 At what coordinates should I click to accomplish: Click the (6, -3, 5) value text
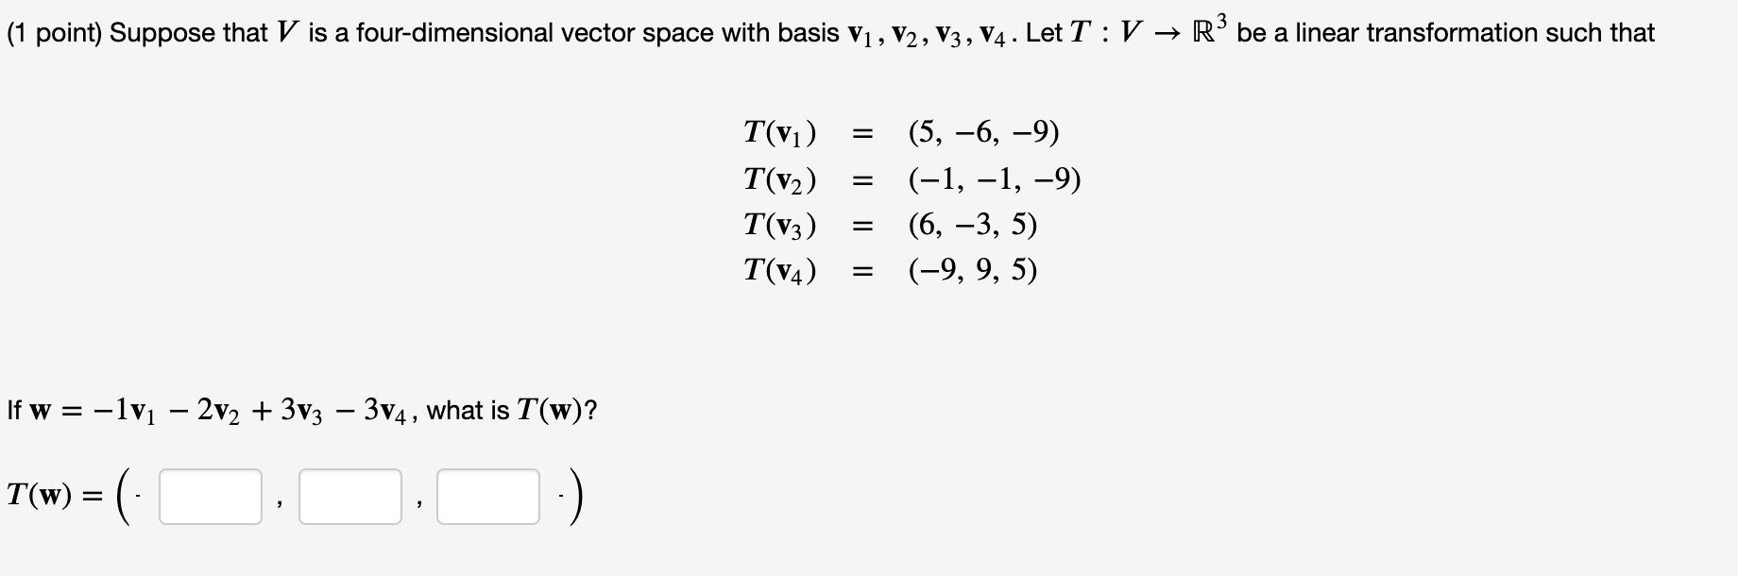pos(971,226)
